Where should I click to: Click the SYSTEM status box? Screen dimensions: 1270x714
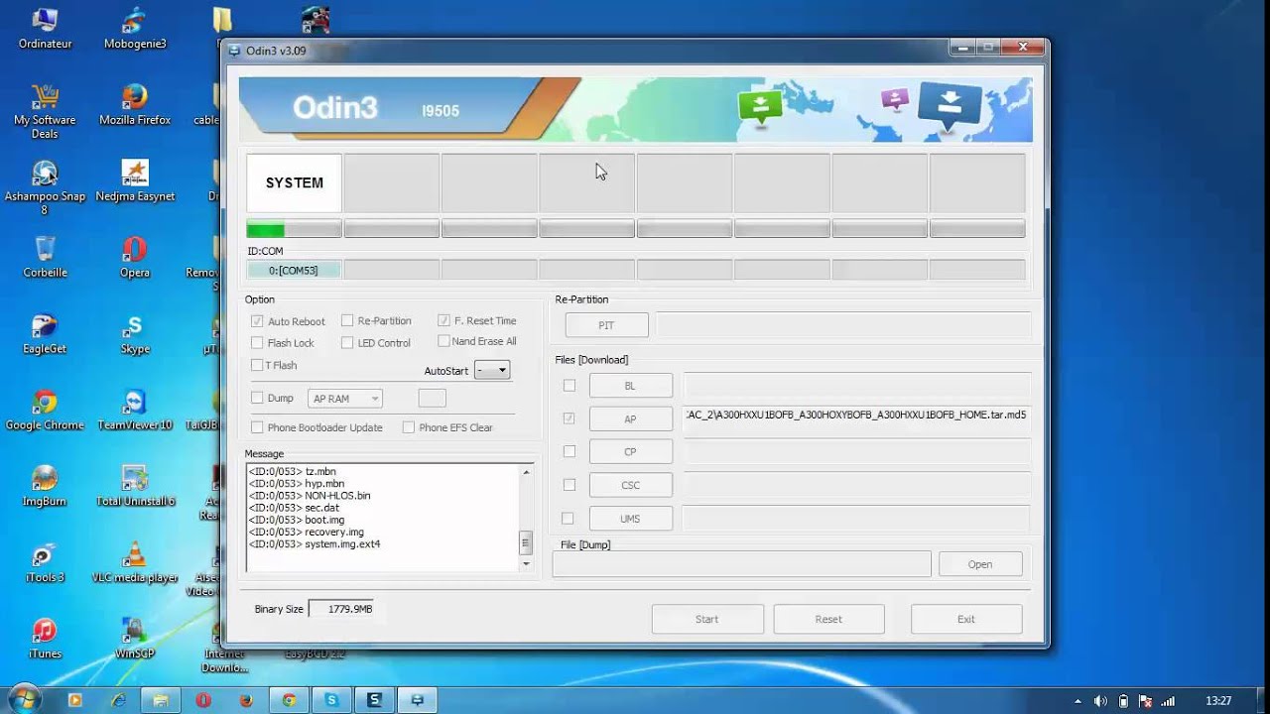click(x=294, y=182)
